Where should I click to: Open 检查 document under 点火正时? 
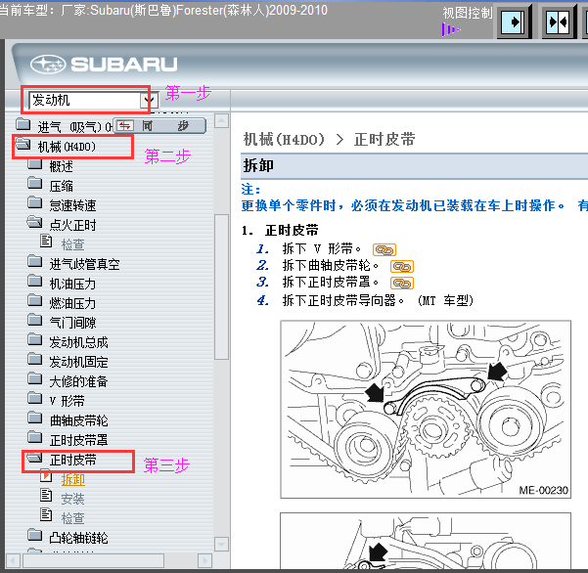click(72, 244)
